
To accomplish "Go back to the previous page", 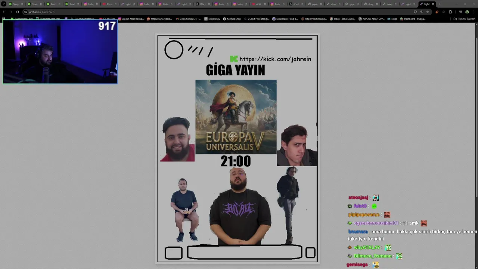I will tap(4, 12).
